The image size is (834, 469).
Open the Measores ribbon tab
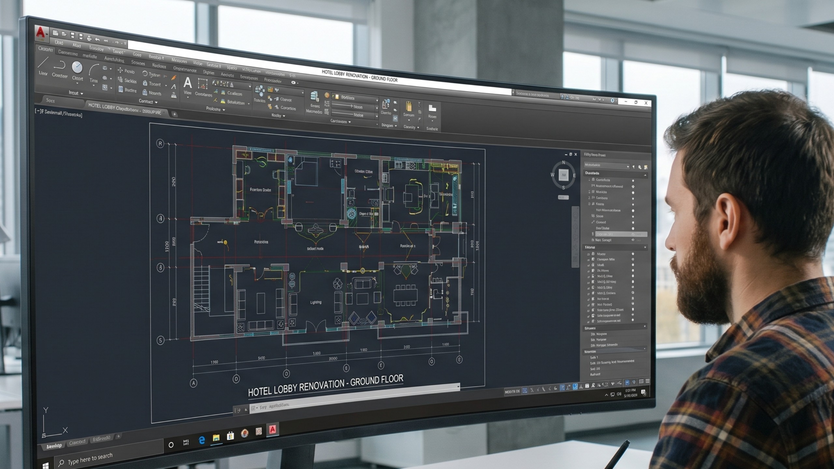point(179,61)
